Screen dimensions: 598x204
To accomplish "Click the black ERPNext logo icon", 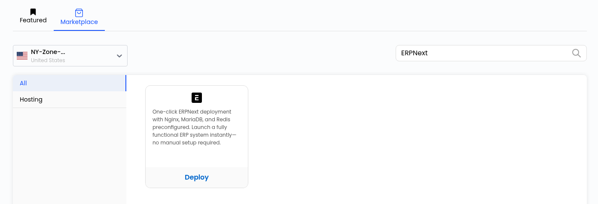I will point(197,98).
